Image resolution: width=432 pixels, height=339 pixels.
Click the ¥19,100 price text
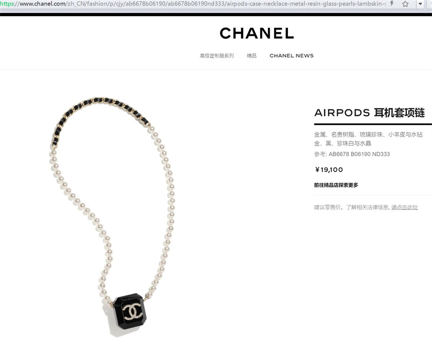[328, 169]
